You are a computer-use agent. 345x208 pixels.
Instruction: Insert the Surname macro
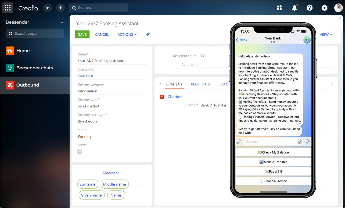pos(87,184)
